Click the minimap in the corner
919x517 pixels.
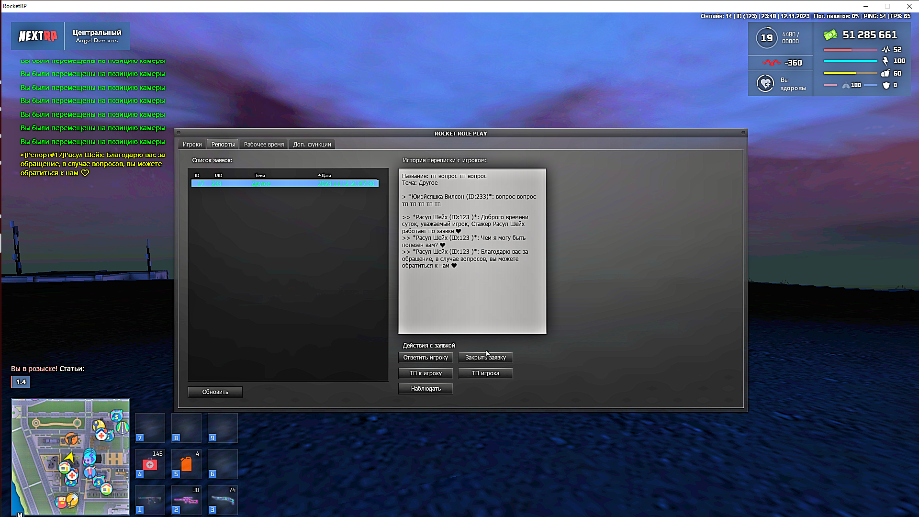70,457
